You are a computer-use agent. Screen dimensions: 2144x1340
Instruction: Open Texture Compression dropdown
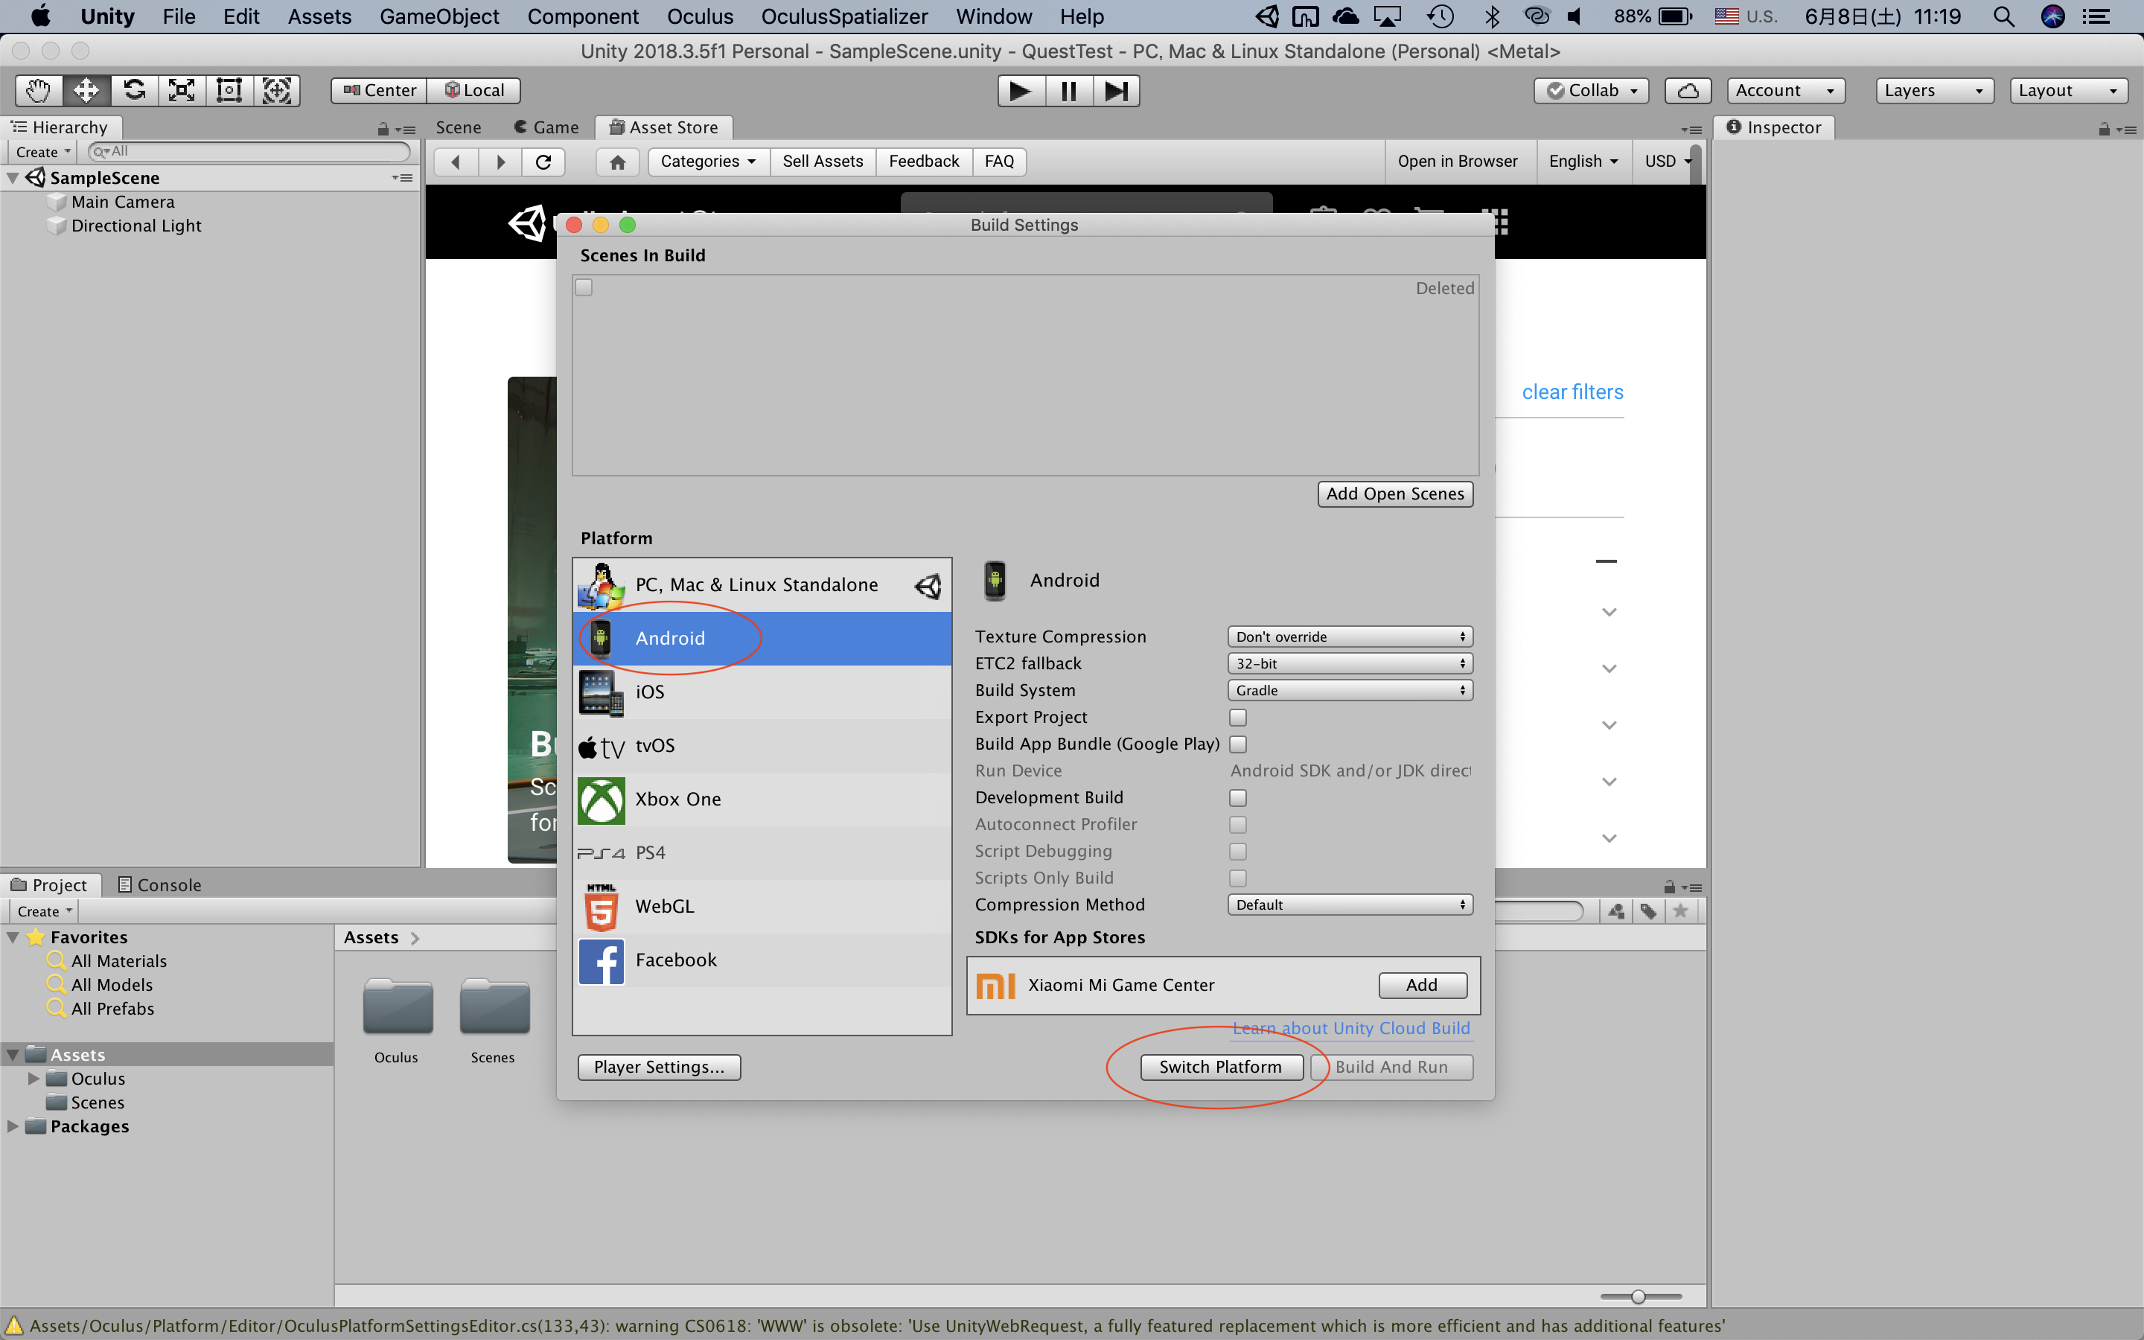pyautogui.click(x=1350, y=636)
